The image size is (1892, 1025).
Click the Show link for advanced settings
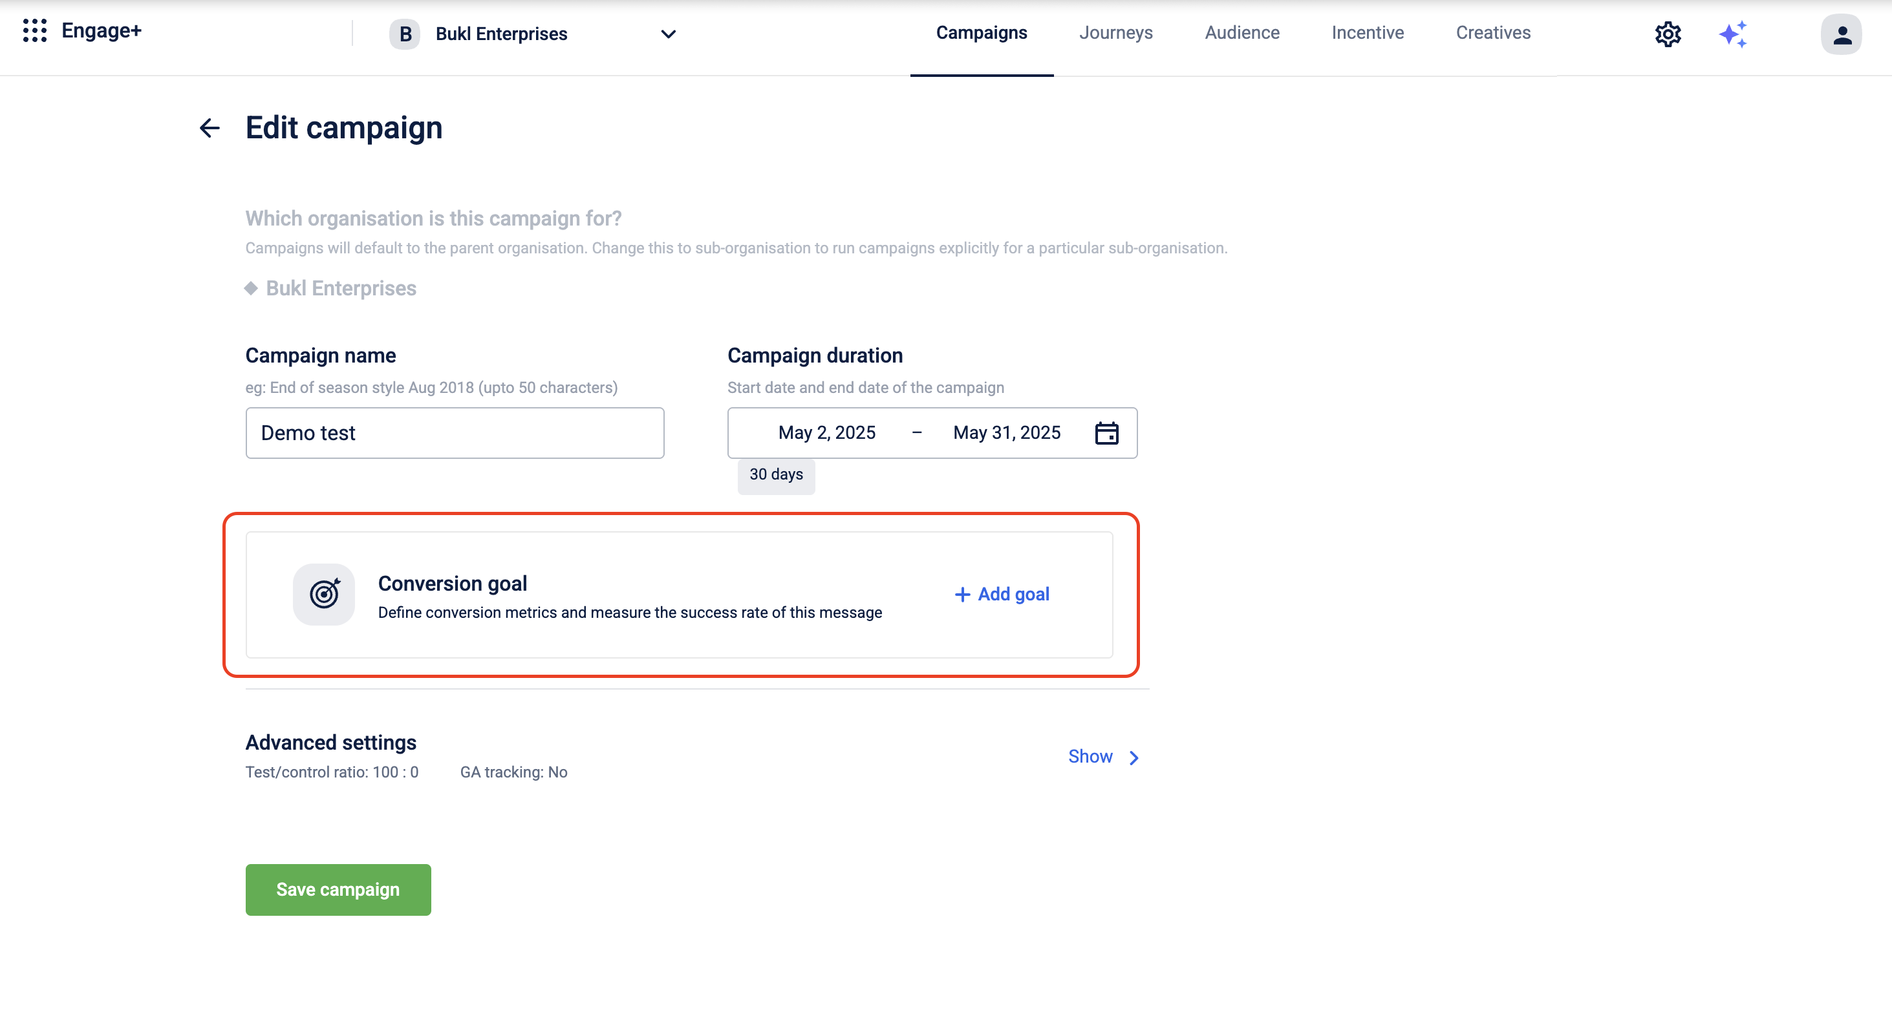point(1090,756)
